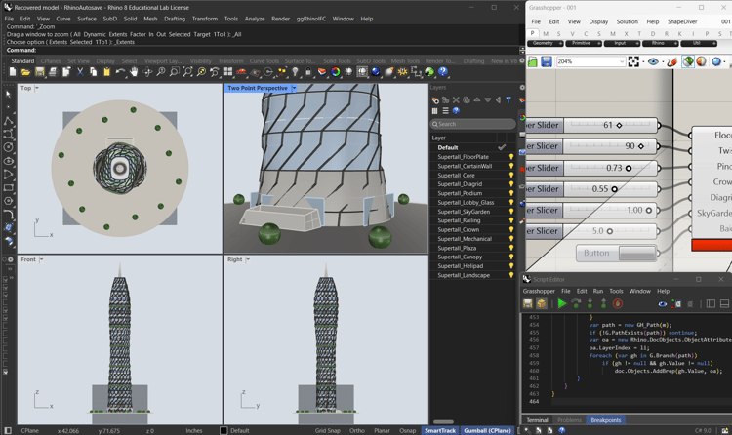732x435 pixels.
Task: Open the Grasshopper zoom percentage dropdown
Action: [621, 61]
